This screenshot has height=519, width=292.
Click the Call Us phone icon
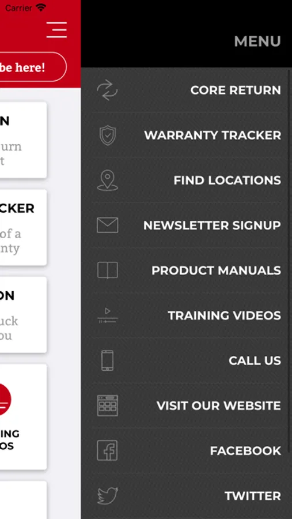[x=107, y=360]
